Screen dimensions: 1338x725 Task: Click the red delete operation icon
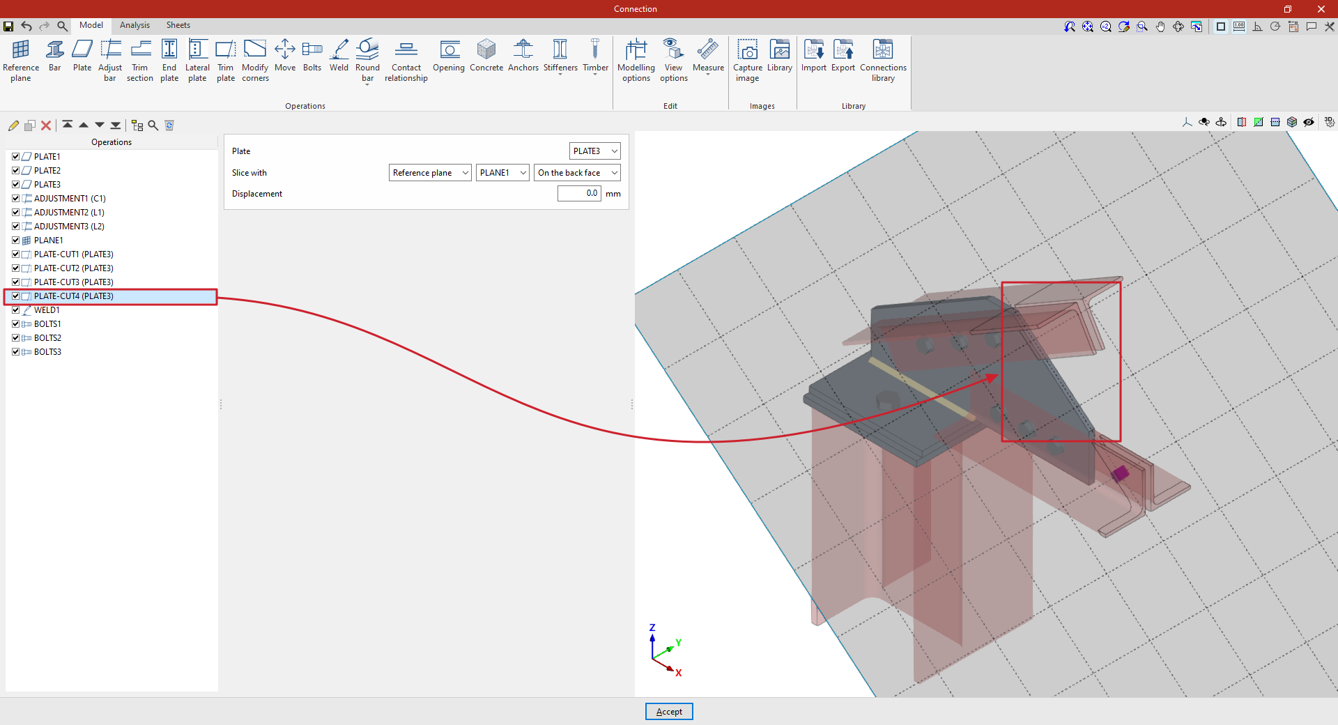pos(46,125)
